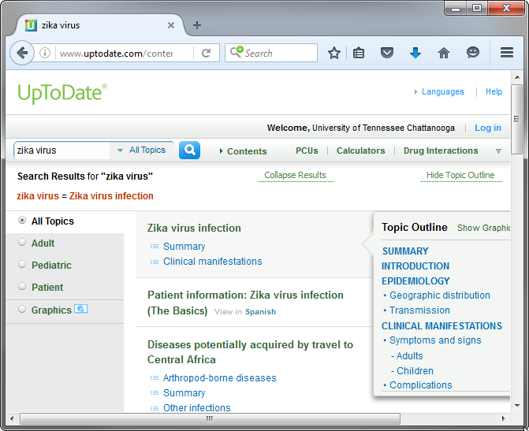Click the scroll right arrow
The width and height of the screenshot is (529, 431).
[x=503, y=418]
